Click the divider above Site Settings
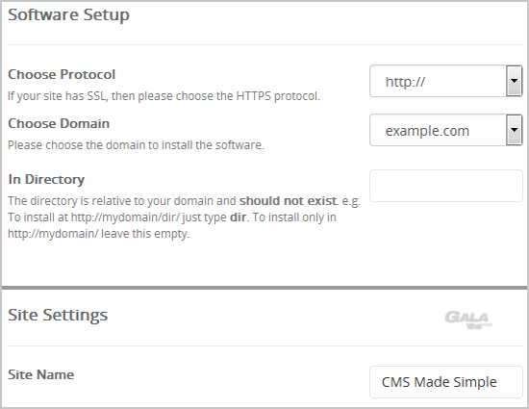Viewport: 529px width, 409px height. click(264, 288)
